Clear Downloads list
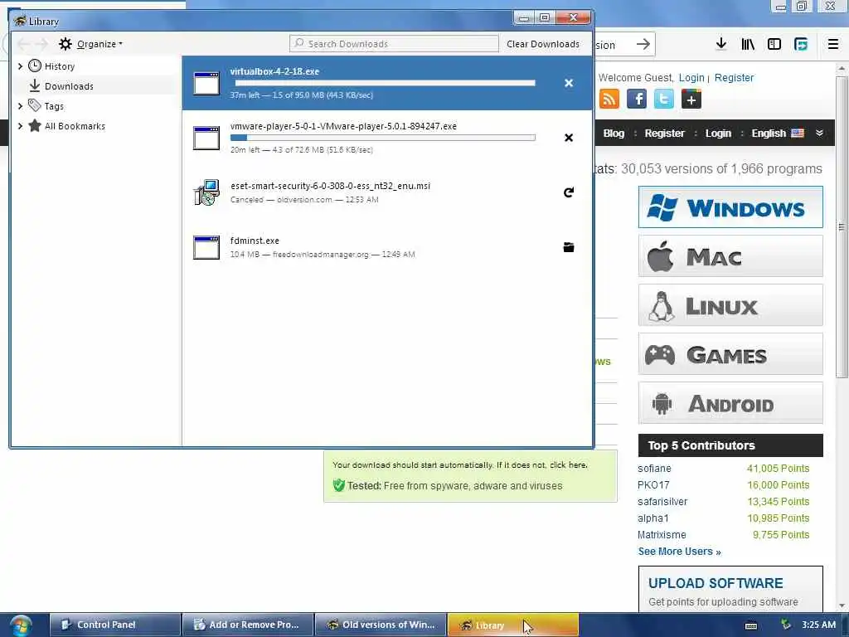This screenshot has height=637, width=849. pos(543,44)
